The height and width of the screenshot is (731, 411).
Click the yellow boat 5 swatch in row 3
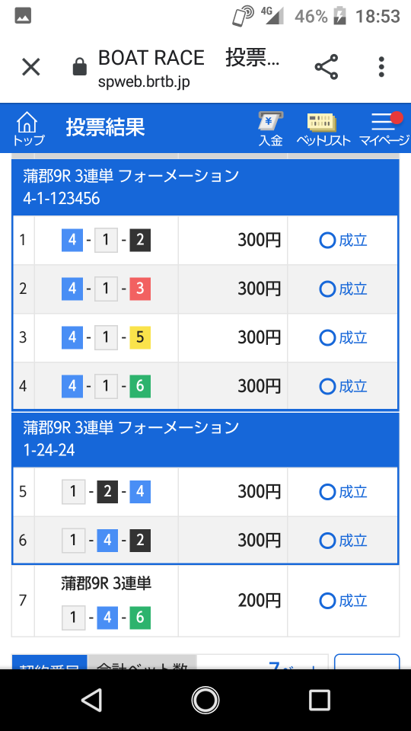140,338
